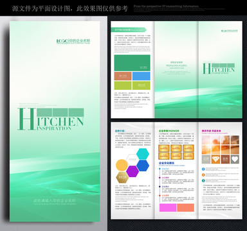Click the diamond icon on orange tile
Screen dimensions: 247x231
[215, 159]
